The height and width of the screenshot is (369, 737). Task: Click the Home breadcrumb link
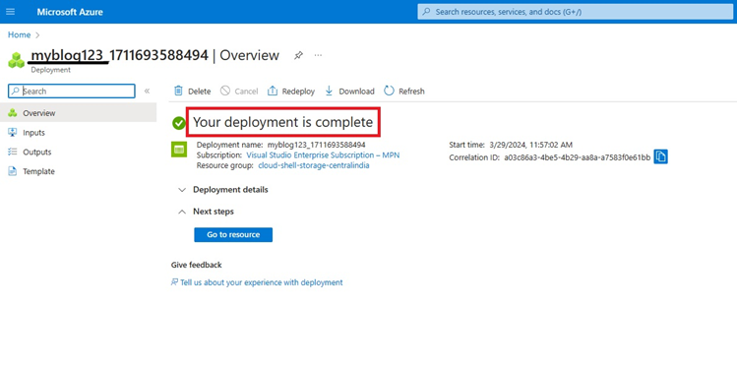[20, 34]
